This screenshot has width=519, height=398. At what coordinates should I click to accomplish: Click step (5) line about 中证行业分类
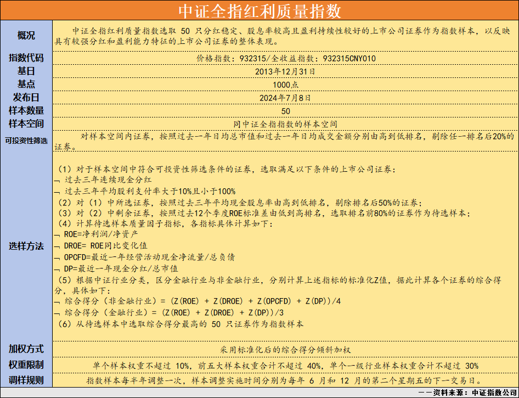pos(278,285)
